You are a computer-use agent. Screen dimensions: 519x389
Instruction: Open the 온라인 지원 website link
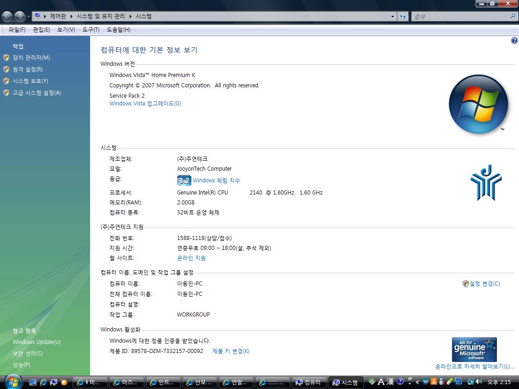tap(191, 258)
